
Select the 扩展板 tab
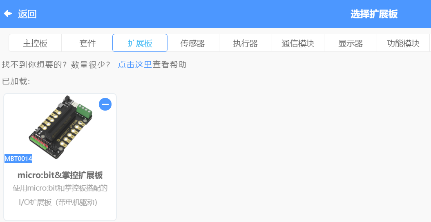140,43
